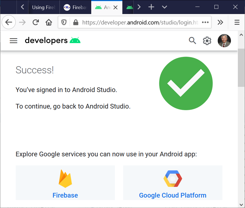Open site settings gear icon
The height and width of the screenshot is (208, 245).
point(207,41)
